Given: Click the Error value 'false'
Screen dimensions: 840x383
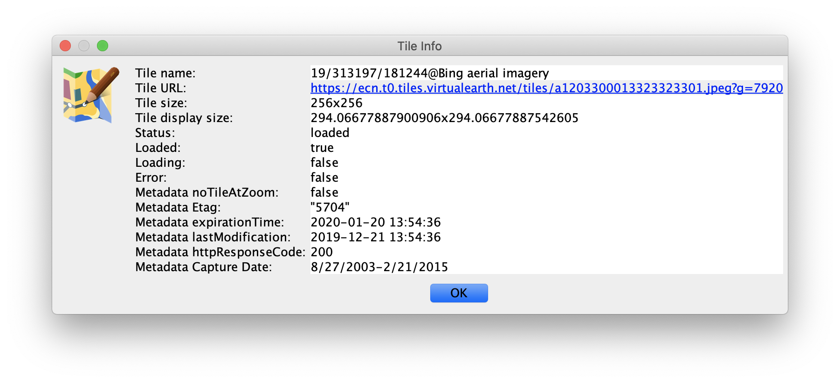Looking at the screenshot, I should pos(324,178).
